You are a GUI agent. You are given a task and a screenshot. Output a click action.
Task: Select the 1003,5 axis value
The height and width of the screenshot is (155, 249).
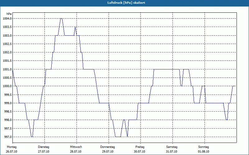tap(7, 27)
